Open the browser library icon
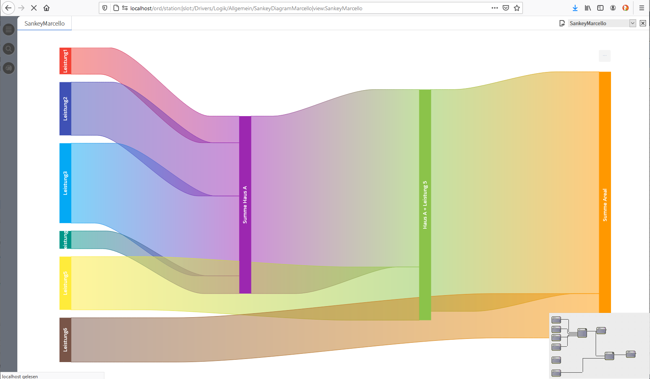 tap(588, 8)
